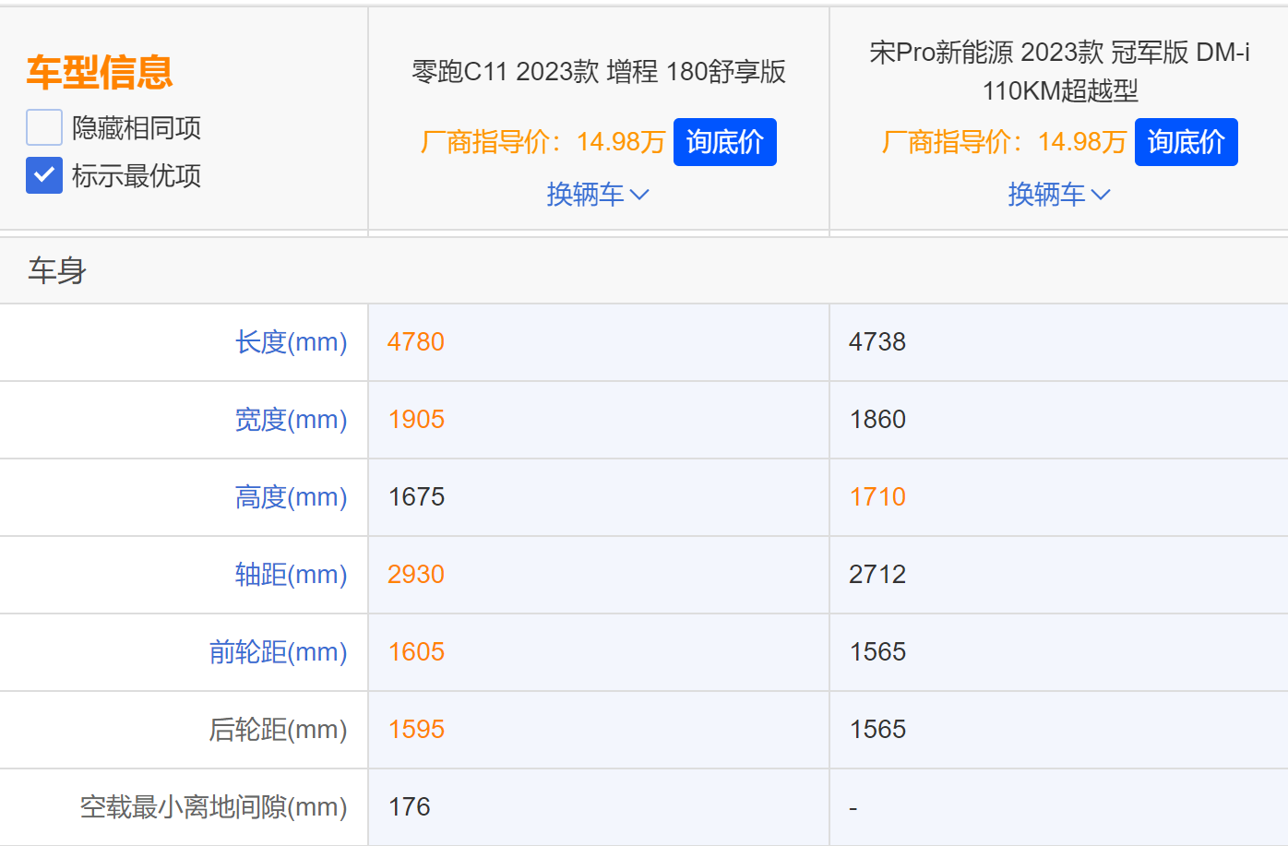The image size is (1288, 846).
Task: Click 询底价 for 零跑C11
Action: tap(724, 142)
